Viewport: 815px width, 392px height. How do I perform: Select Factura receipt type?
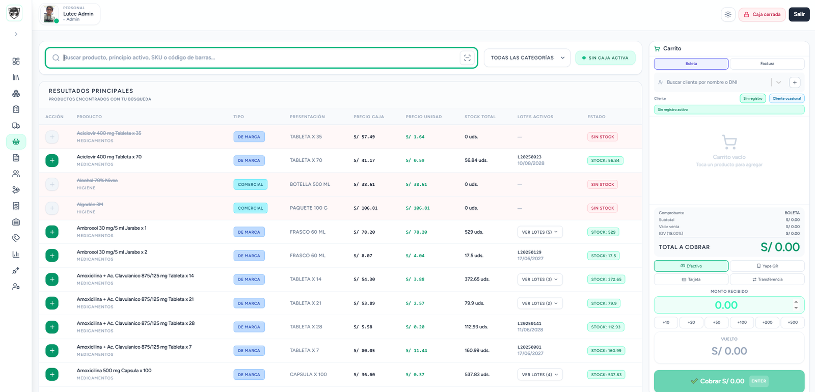click(x=767, y=64)
